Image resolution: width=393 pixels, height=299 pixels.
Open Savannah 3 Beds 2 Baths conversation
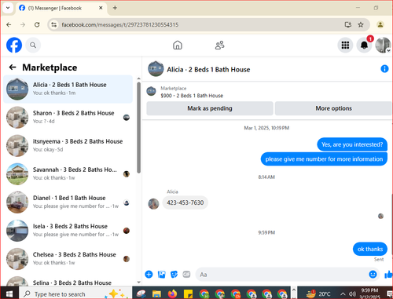pyautogui.click(x=68, y=173)
